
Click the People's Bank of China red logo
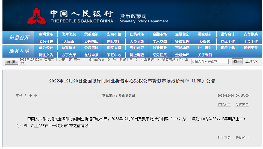37,16
